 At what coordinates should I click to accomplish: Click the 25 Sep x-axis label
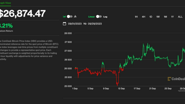coord(168,88)
